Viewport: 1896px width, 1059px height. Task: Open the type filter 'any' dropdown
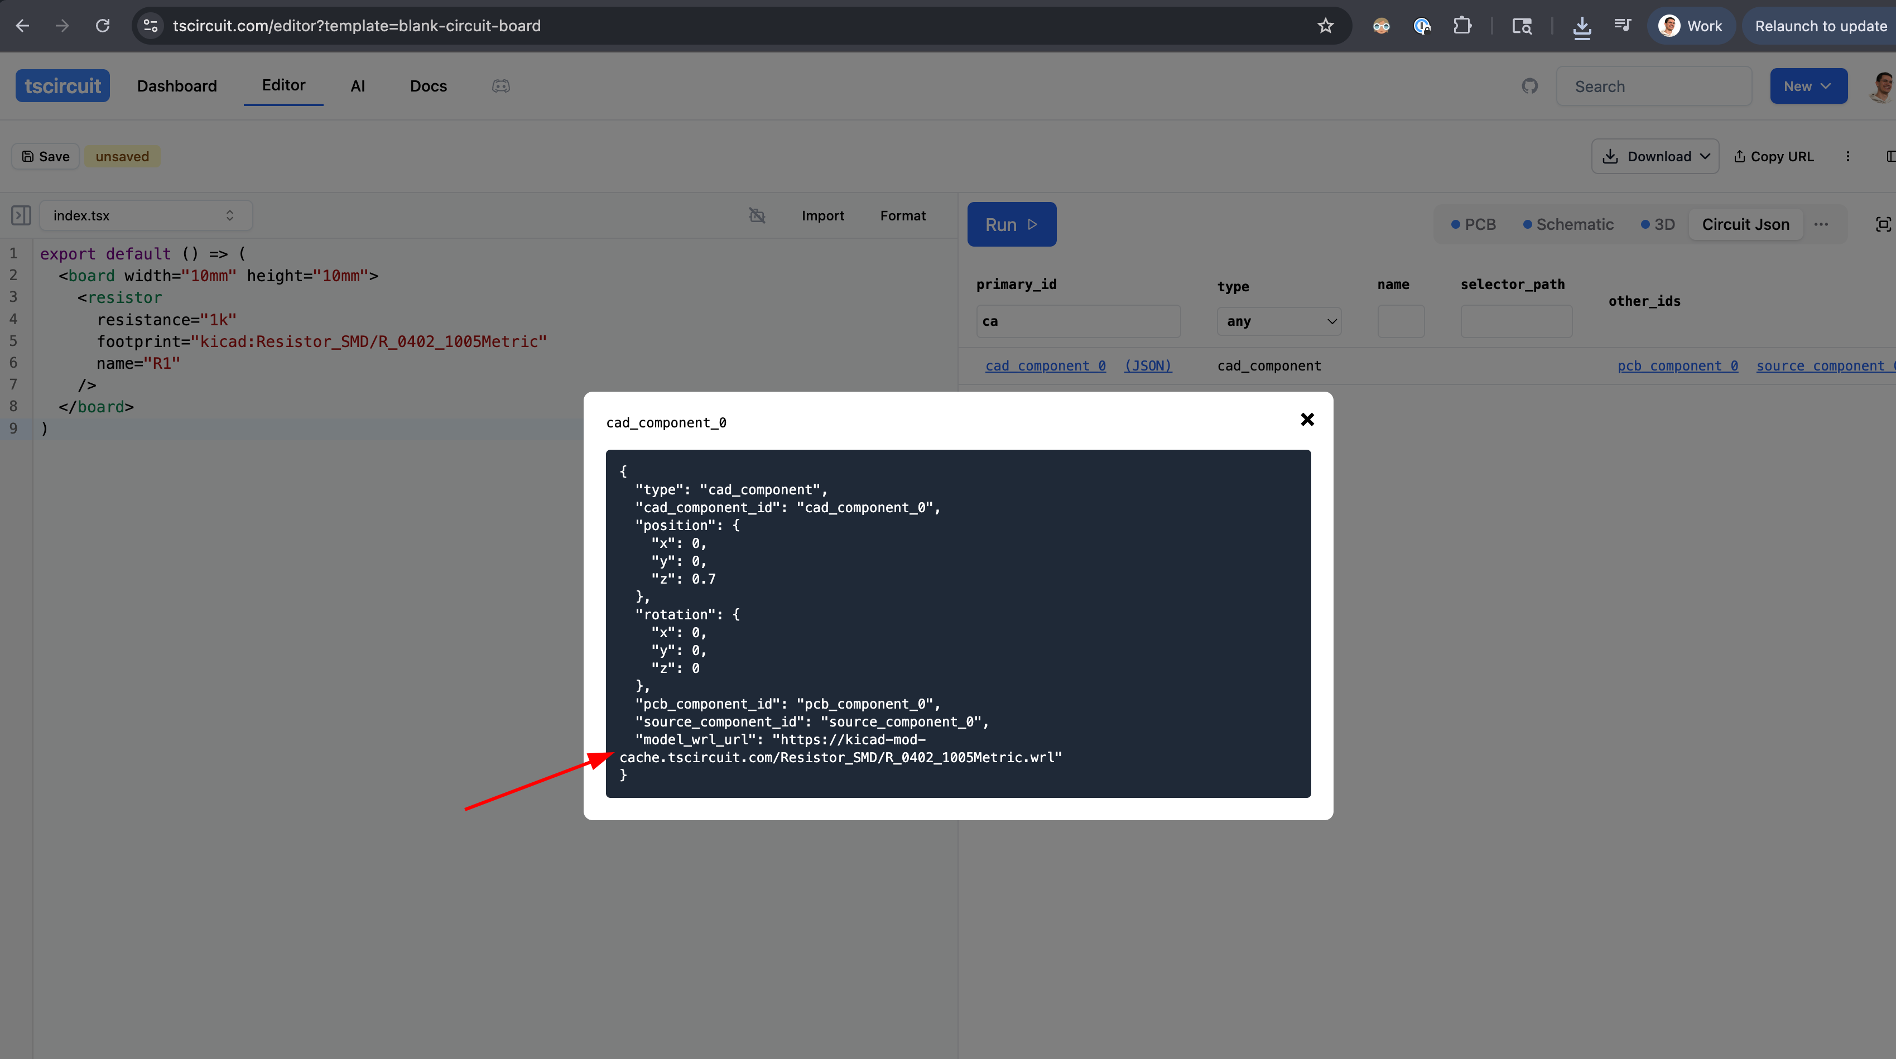pyautogui.click(x=1279, y=321)
